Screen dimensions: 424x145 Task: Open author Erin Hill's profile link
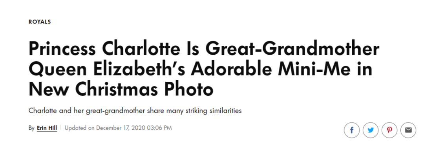pos(47,128)
